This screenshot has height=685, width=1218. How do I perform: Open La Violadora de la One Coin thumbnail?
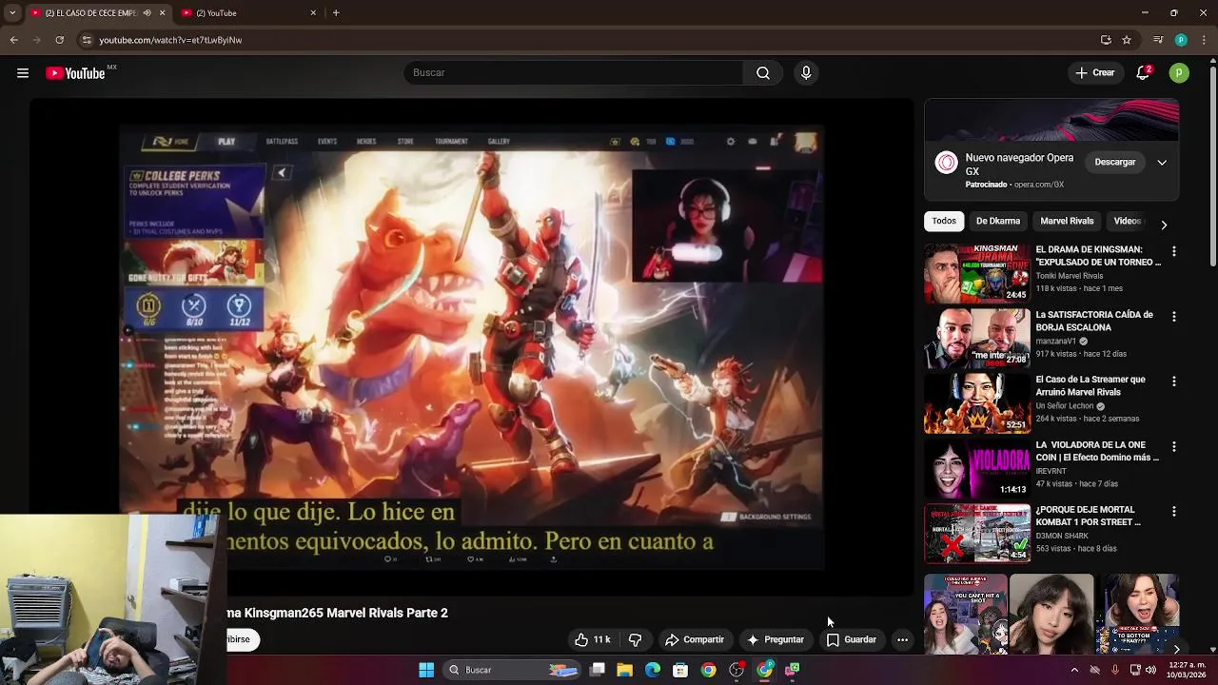point(977,469)
